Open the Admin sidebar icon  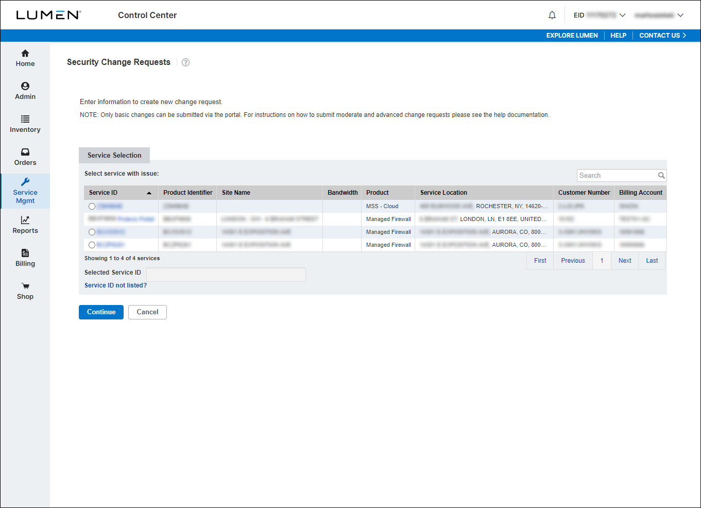click(25, 86)
